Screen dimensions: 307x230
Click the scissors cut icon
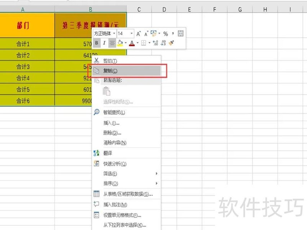[96, 61]
